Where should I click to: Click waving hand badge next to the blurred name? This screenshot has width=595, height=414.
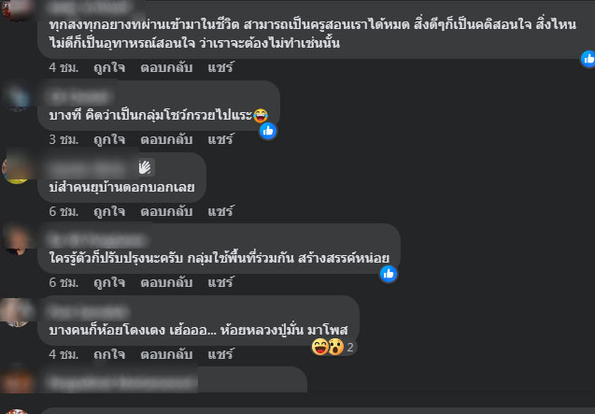(x=145, y=167)
